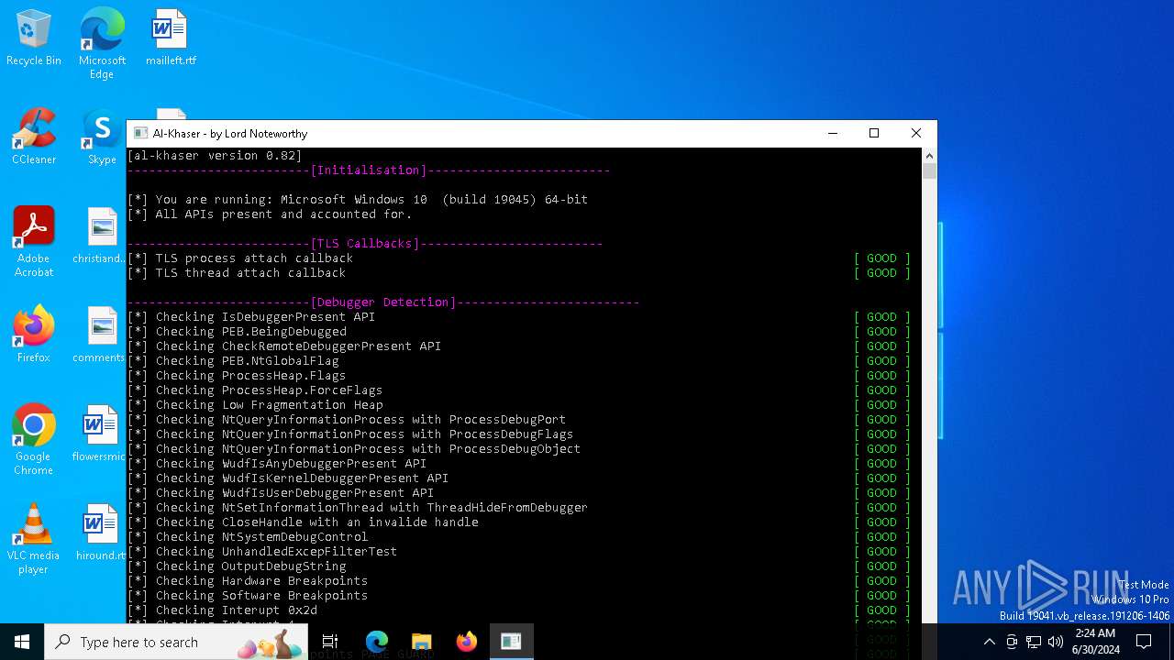Open the Action Center notifications icon
Screen dimensions: 1174x660
click(x=1144, y=642)
